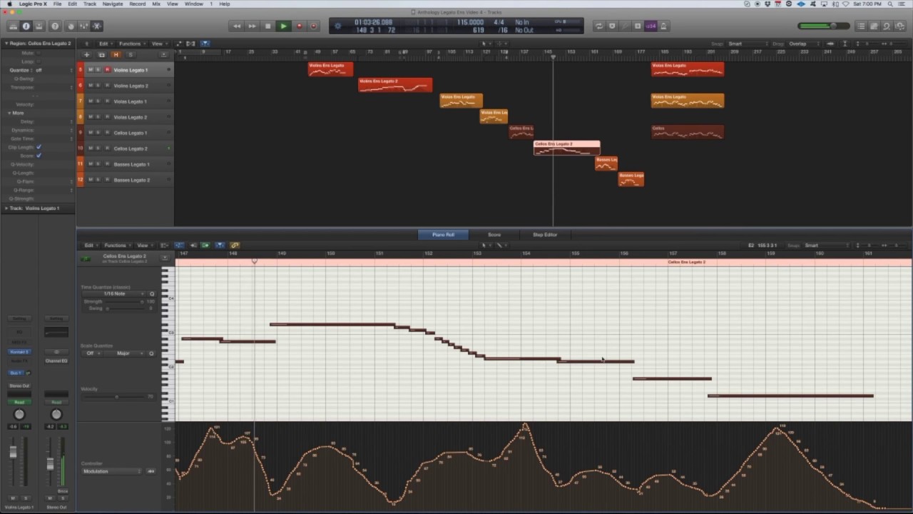
Task: Open the Tracks area Edit dropdown
Action: click(x=106, y=44)
